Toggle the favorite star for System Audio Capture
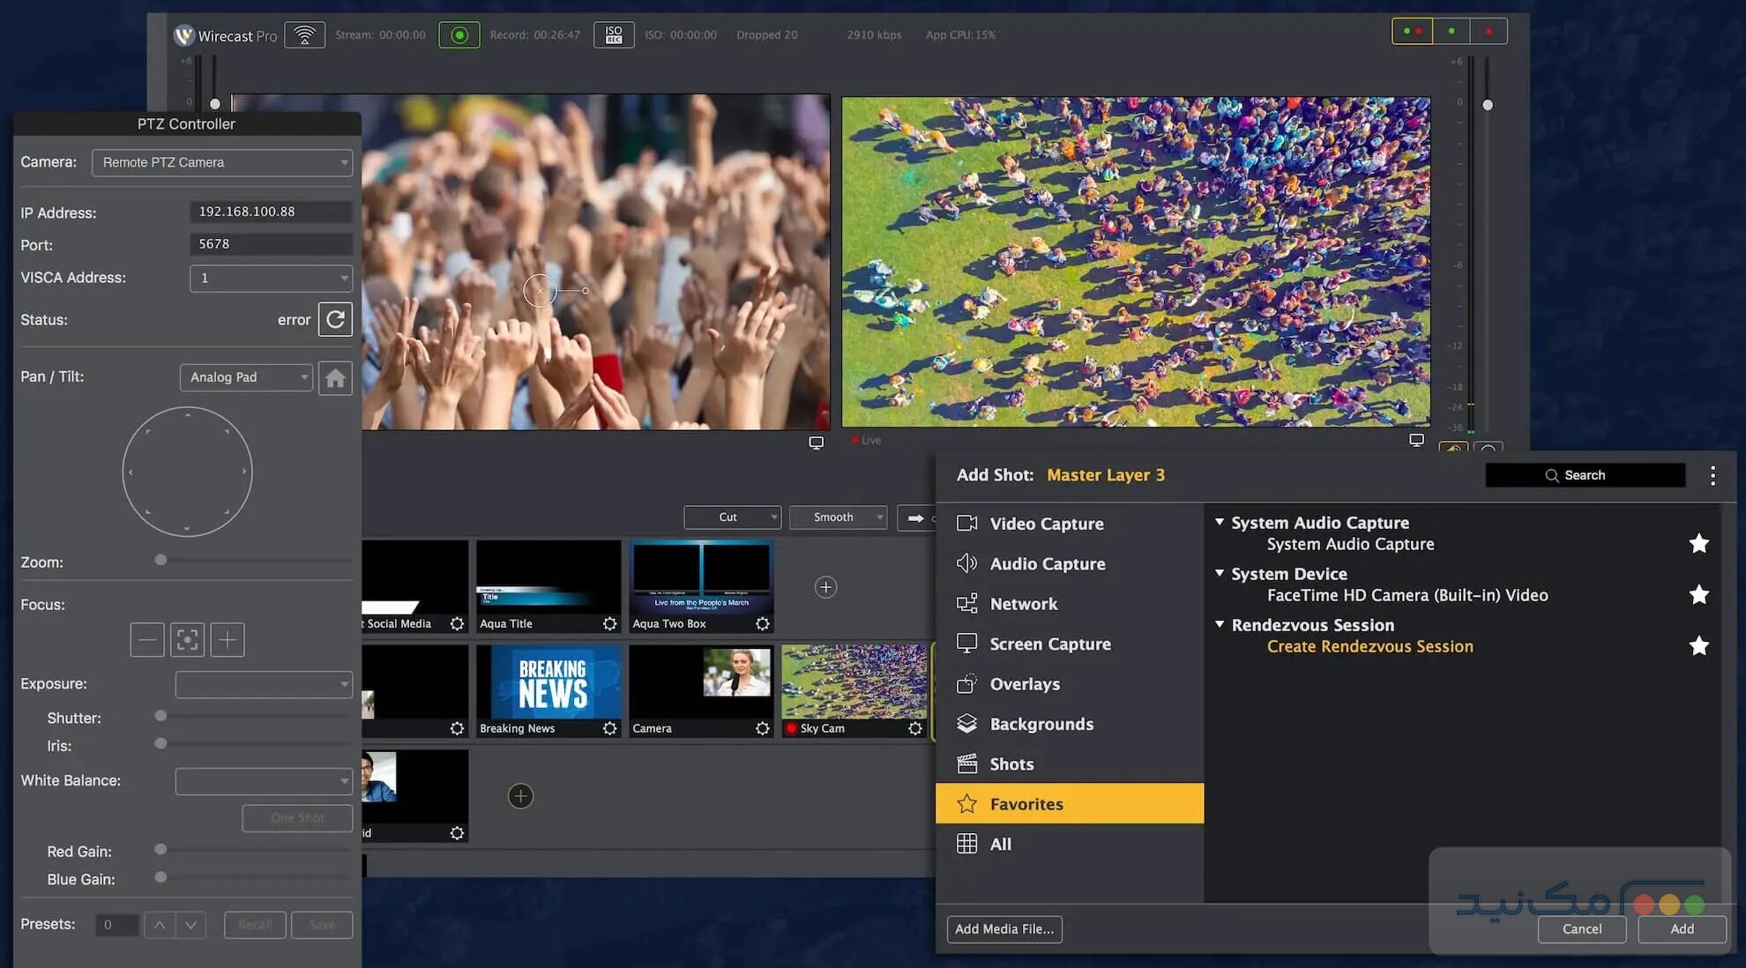The height and width of the screenshot is (968, 1746). tap(1698, 543)
